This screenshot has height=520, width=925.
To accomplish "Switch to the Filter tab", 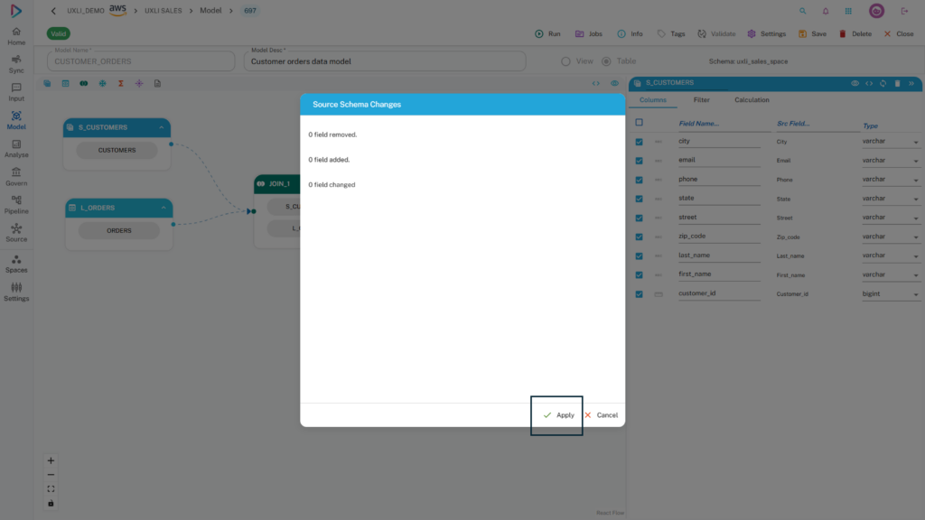I will [701, 100].
